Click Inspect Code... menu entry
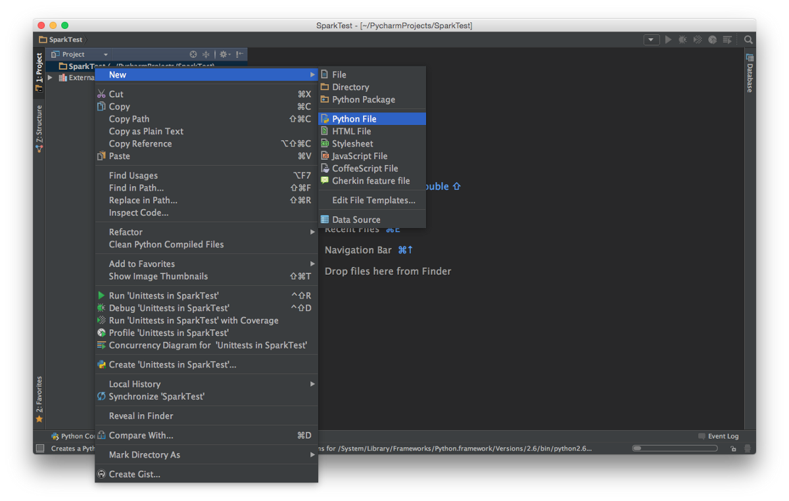Screen dimensions: 789x501 pos(206,212)
